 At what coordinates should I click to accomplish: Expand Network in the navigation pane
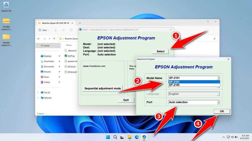(38, 98)
